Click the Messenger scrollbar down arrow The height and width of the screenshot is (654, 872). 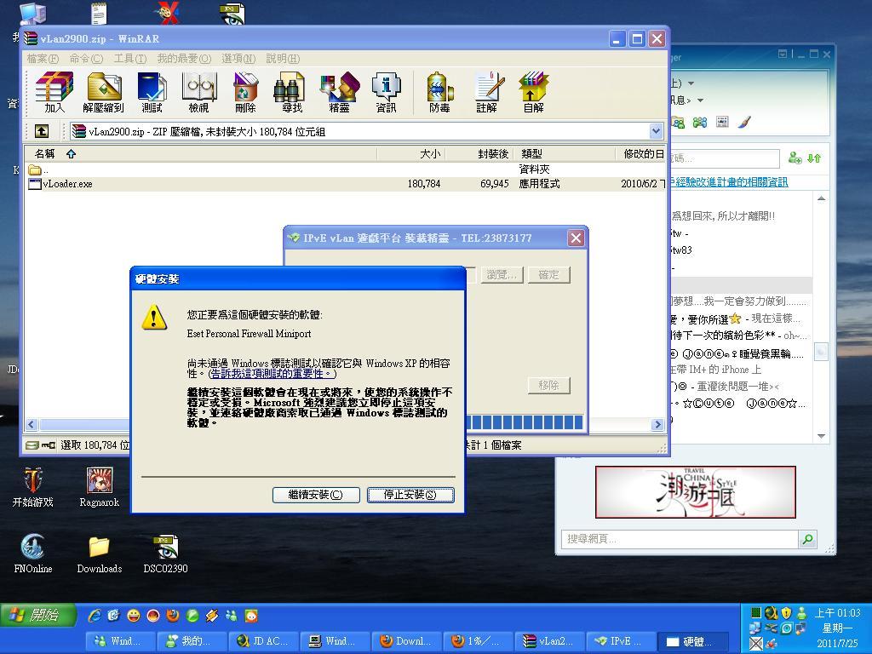click(821, 436)
